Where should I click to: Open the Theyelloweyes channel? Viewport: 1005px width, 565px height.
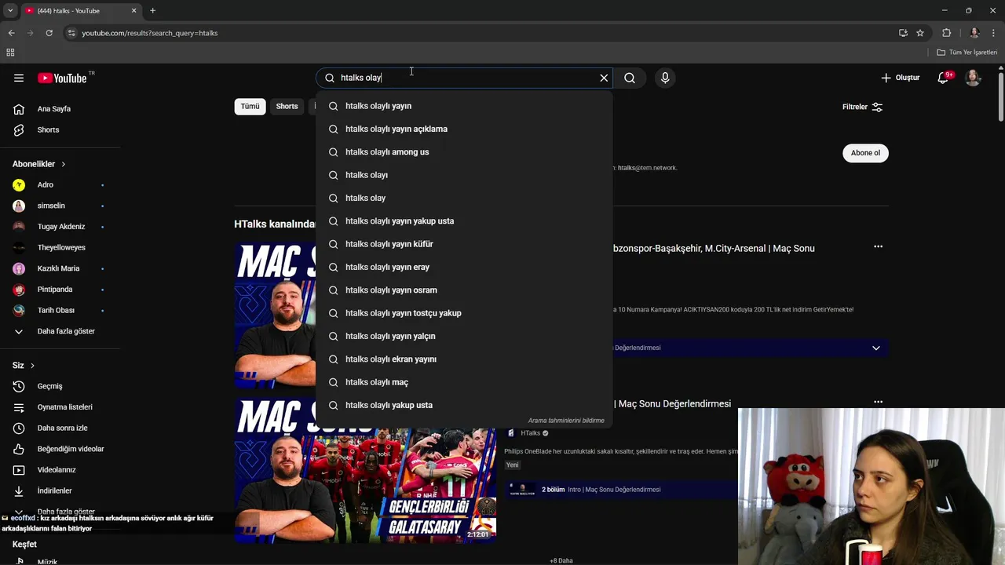60,247
